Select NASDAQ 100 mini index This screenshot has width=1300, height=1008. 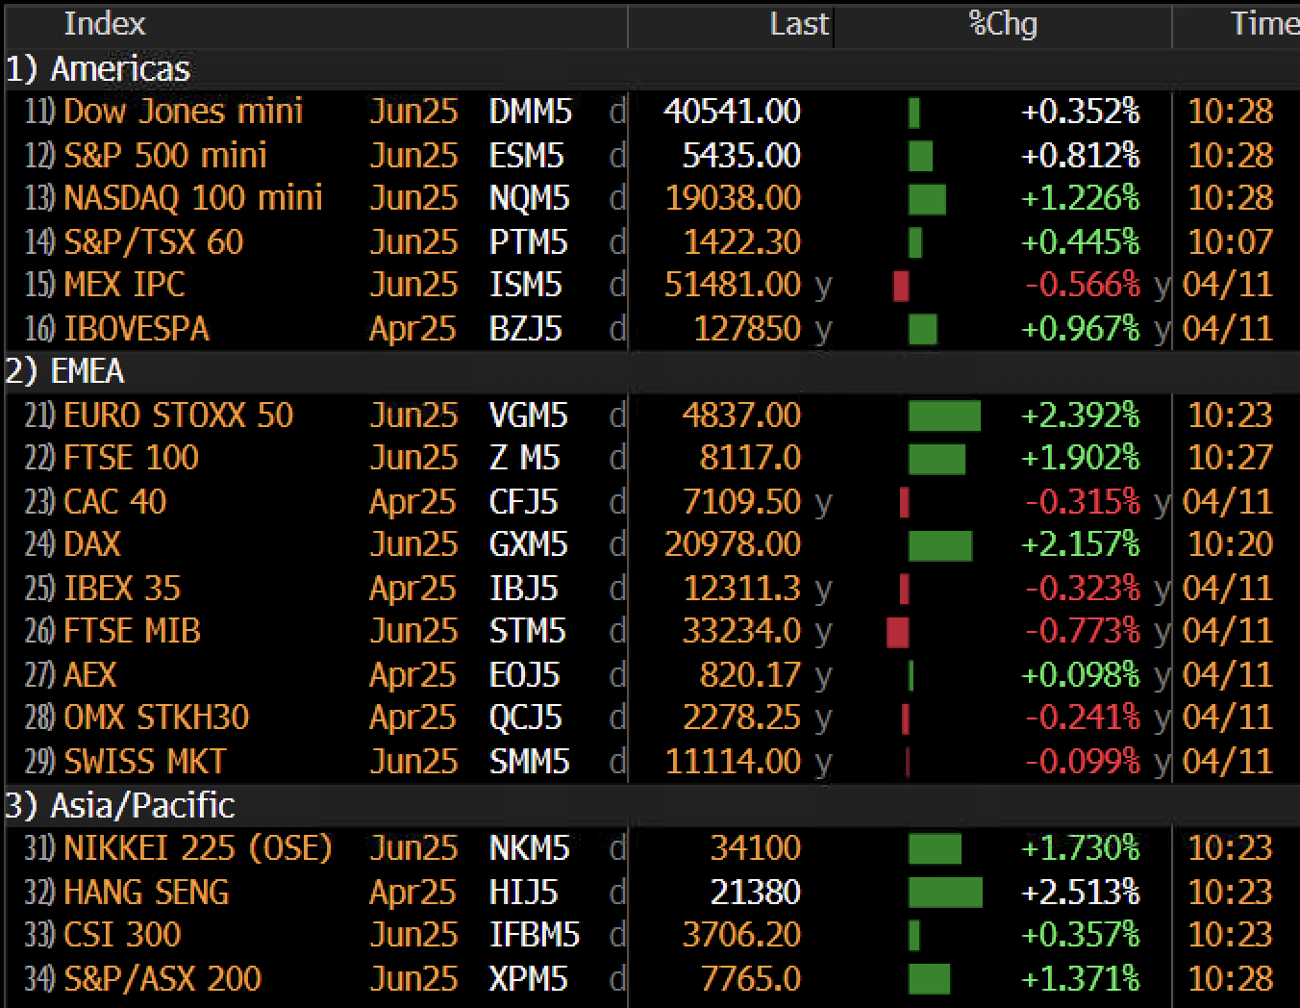[193, 198]
